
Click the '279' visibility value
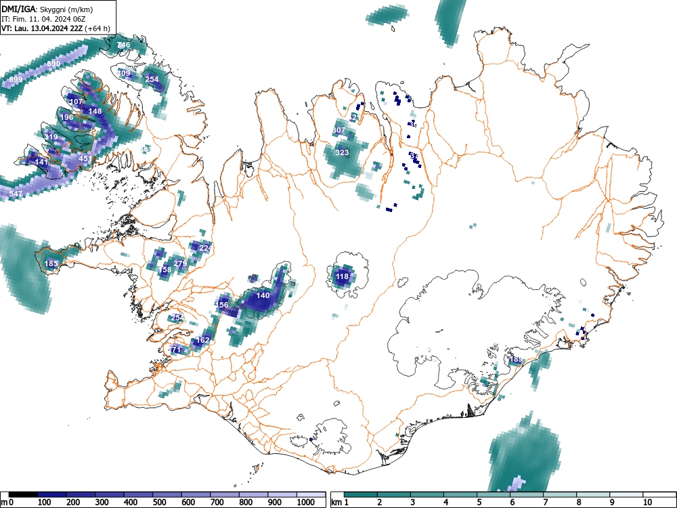click(180, 263)
